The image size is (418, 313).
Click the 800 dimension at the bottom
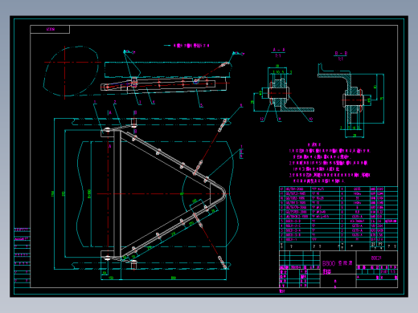click(174, 278)
